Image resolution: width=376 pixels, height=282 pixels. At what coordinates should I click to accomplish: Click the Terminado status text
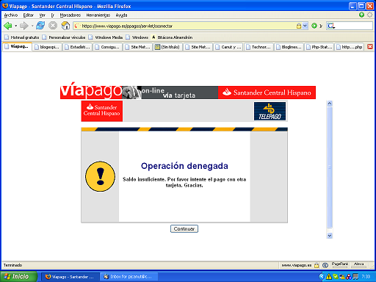12,265
